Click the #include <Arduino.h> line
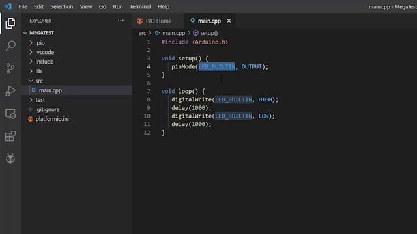The image size is (417, 234). click(x=195, y=42)
